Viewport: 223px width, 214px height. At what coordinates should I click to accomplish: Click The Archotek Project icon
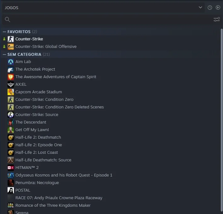point(11,69)
